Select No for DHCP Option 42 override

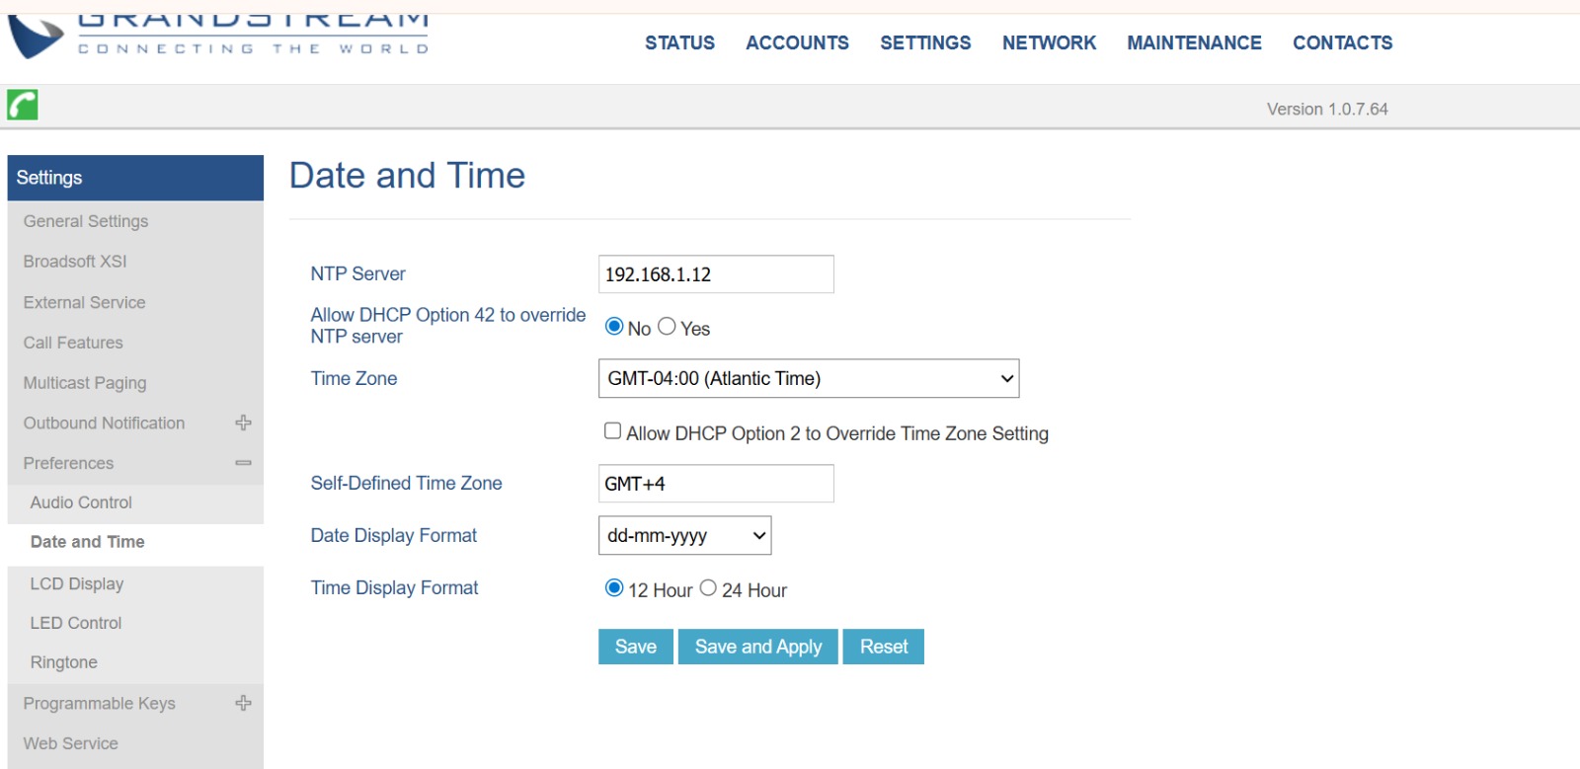click(x=614, y=327)
